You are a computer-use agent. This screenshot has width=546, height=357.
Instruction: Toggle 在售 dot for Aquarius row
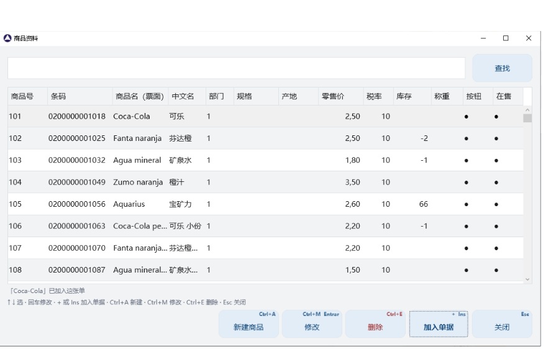click(496, 204)
